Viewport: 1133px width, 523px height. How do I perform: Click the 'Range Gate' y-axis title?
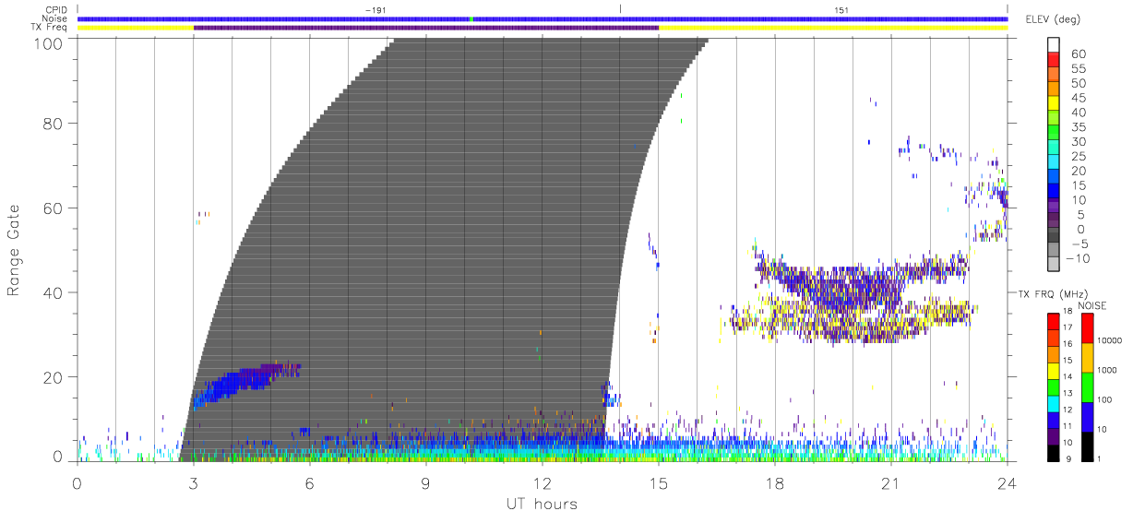(15, 250)
